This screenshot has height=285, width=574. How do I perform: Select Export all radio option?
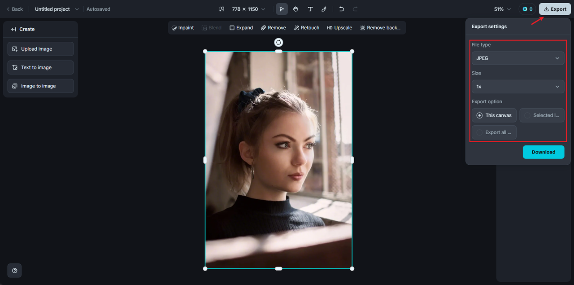tap(494, 132)
